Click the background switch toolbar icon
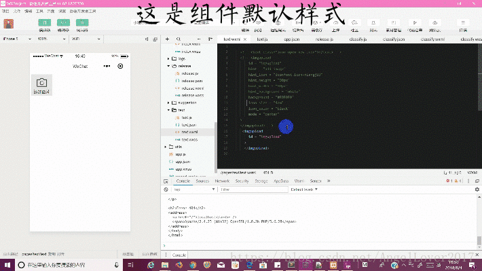 tap(298, 23)
